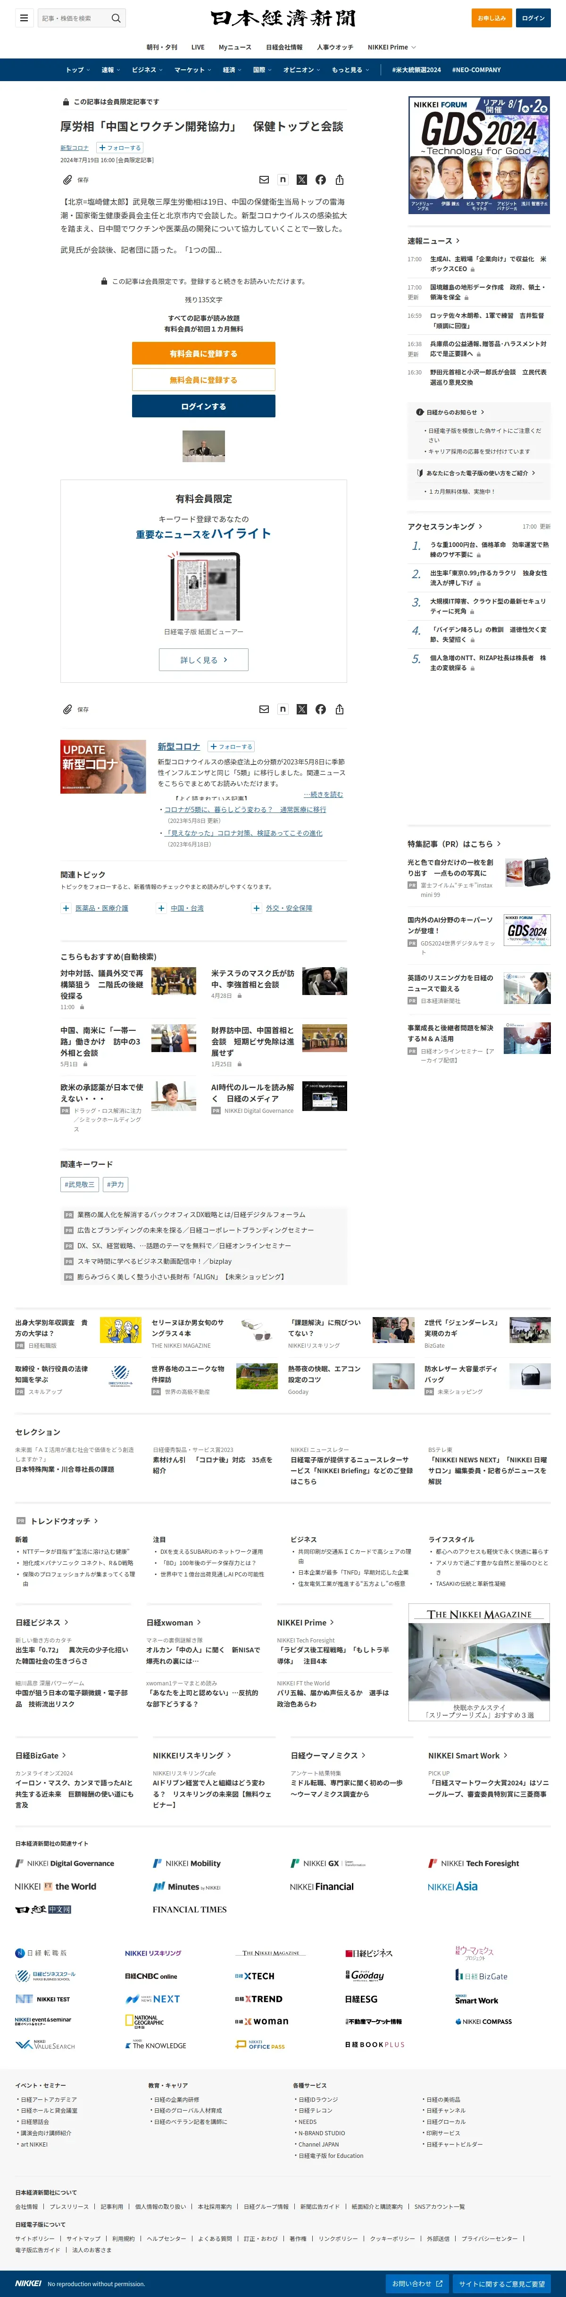Open the GDS 2024 forum banner

pyautogui.click(x=479, y=154)
